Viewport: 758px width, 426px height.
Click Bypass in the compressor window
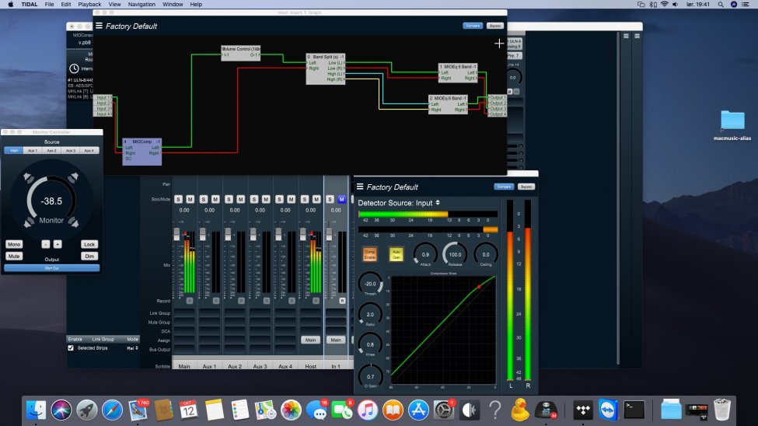coord(526,187)
